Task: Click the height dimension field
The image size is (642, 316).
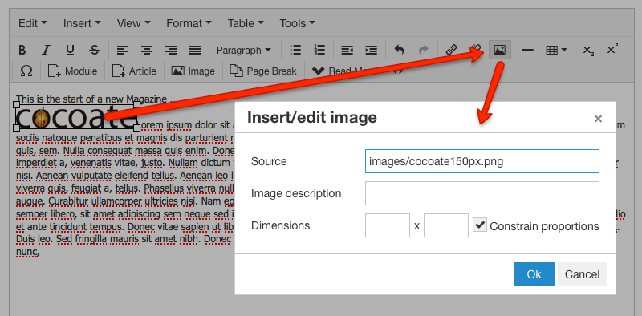Action: 446,225
